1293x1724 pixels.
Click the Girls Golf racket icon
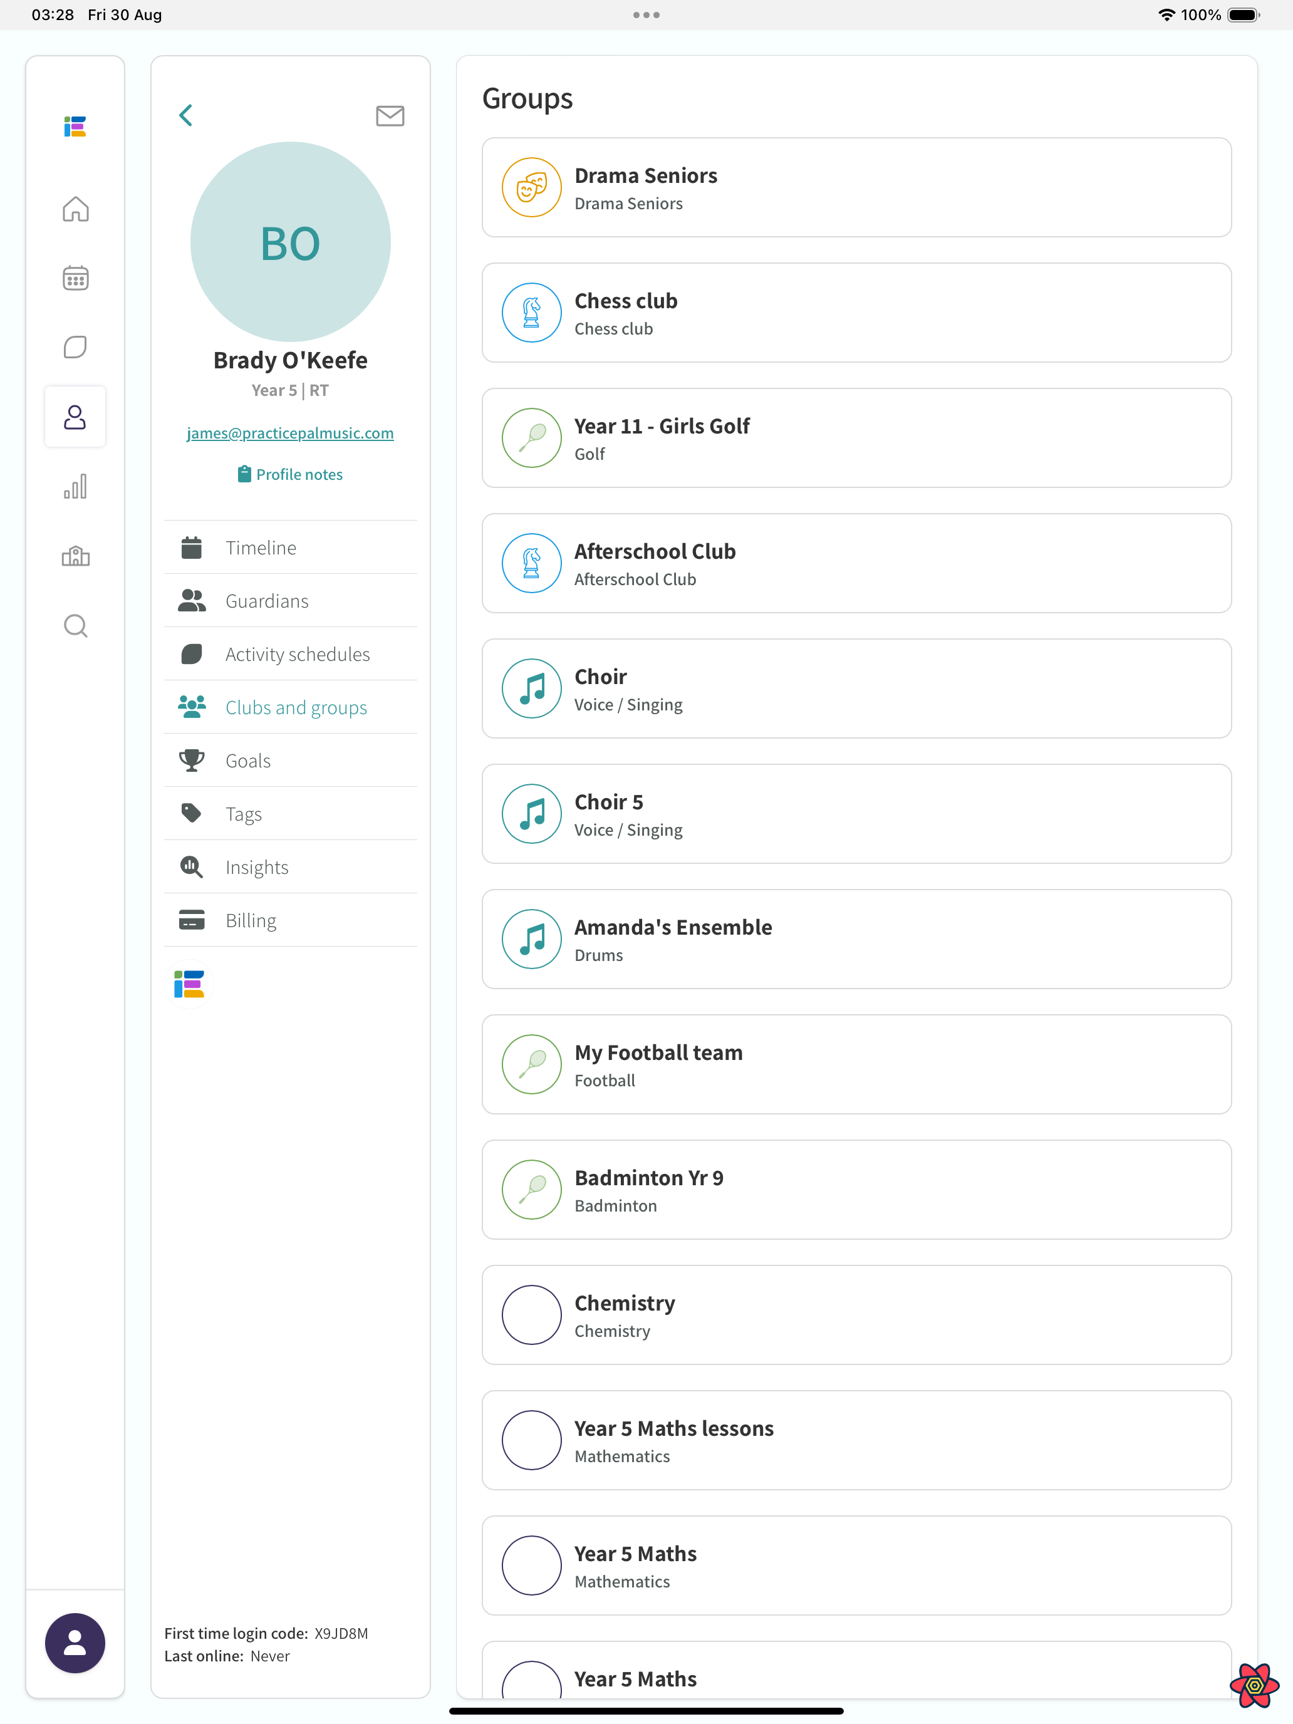tap(531, 438)
